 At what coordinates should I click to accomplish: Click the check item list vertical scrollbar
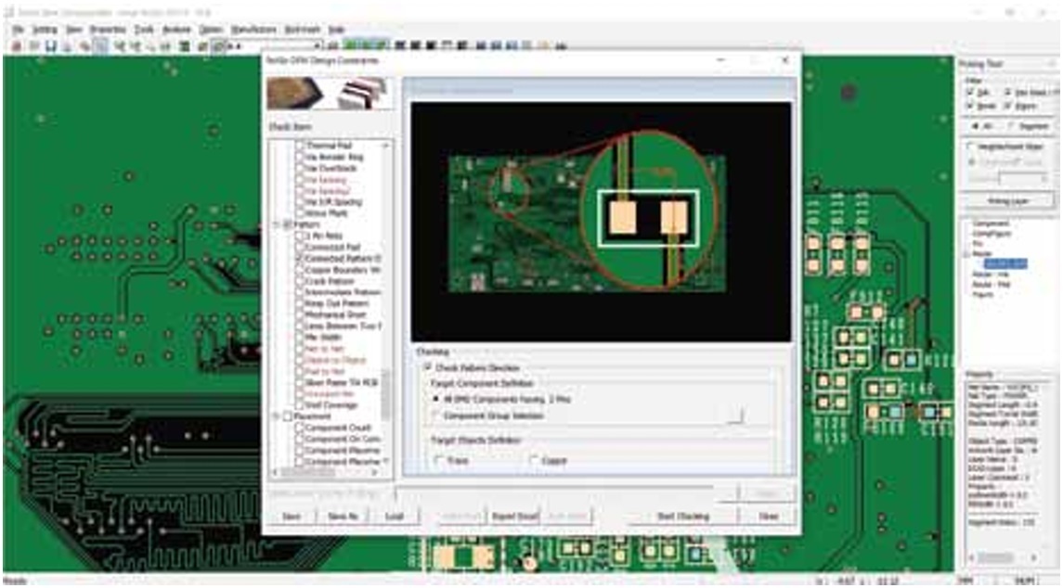[386, 278]
